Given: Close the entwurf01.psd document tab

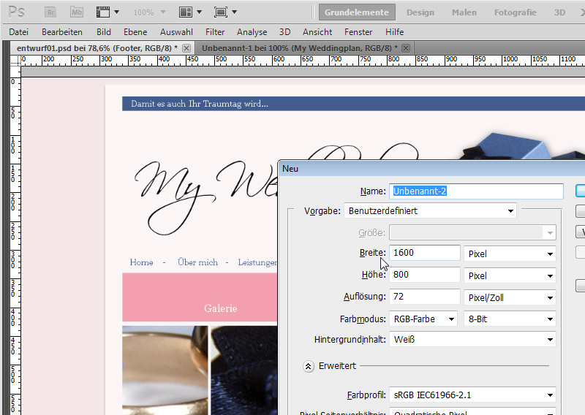Looking at the screenshot, I should coord(186,47).
